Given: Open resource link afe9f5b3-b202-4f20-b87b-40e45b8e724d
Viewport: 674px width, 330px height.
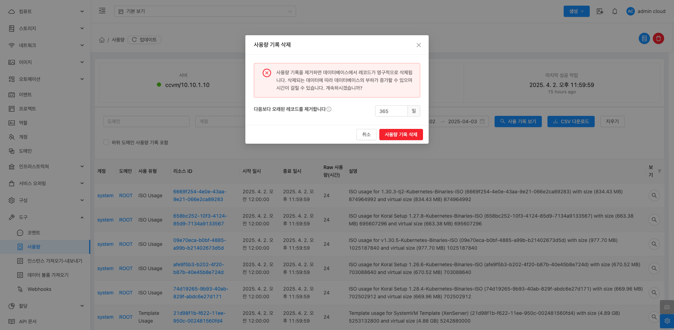Looking at the screenshot, I should click(198, 268).
